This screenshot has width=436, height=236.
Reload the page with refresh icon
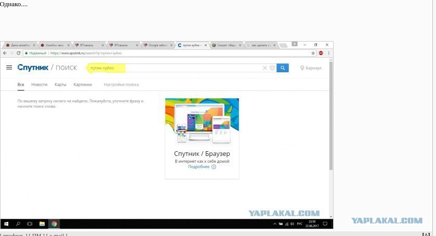coord(18,53)
